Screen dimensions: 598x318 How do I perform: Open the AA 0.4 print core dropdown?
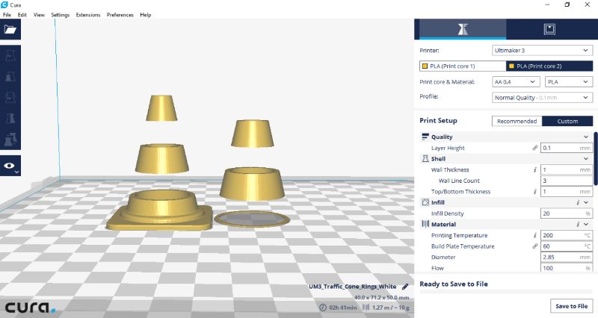point(516,82)
